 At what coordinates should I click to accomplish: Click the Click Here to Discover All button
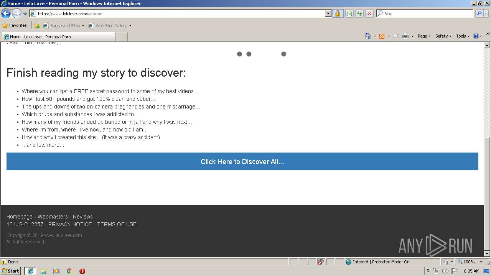242,161
